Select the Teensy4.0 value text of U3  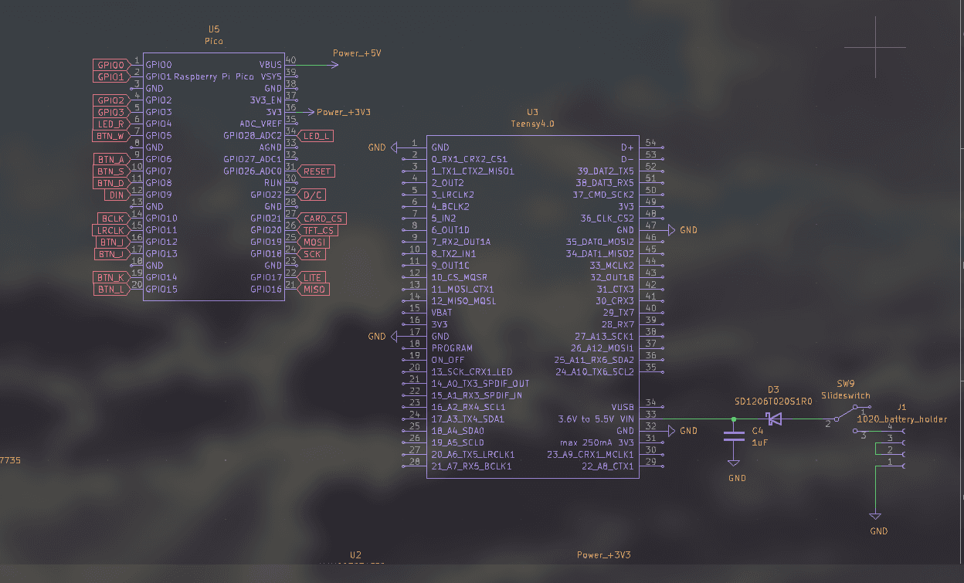coord(532,124)
